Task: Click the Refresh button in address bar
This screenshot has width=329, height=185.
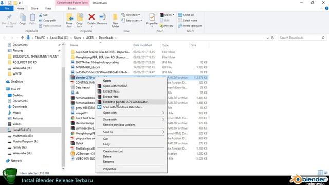Action: [272, 38]
